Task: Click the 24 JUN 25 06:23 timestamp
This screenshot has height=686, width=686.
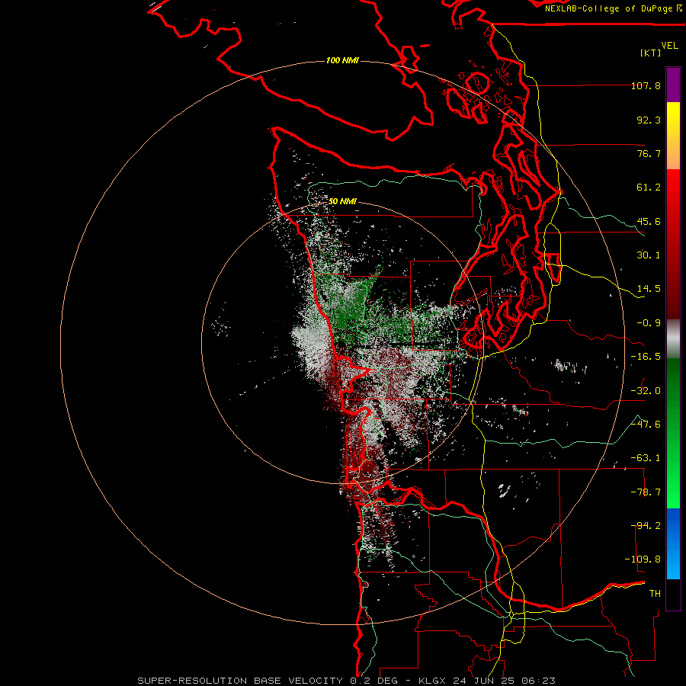Action: pos(503,681)
